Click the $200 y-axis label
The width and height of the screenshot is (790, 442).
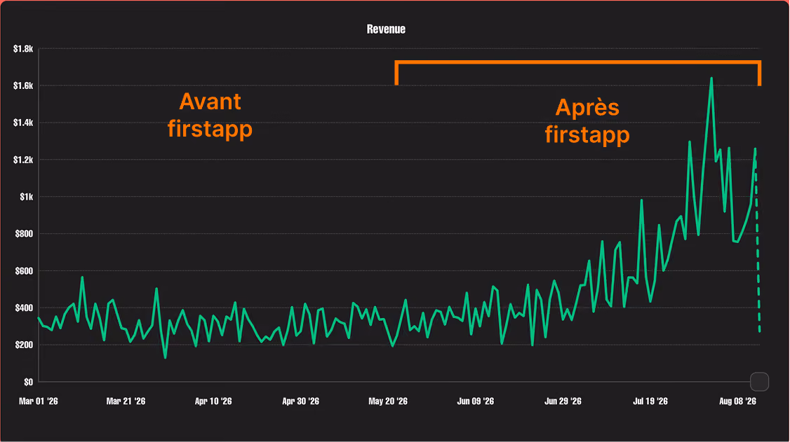[24, 345]
